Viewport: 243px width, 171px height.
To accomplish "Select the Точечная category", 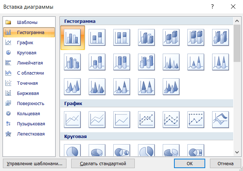I will [29, 83].
